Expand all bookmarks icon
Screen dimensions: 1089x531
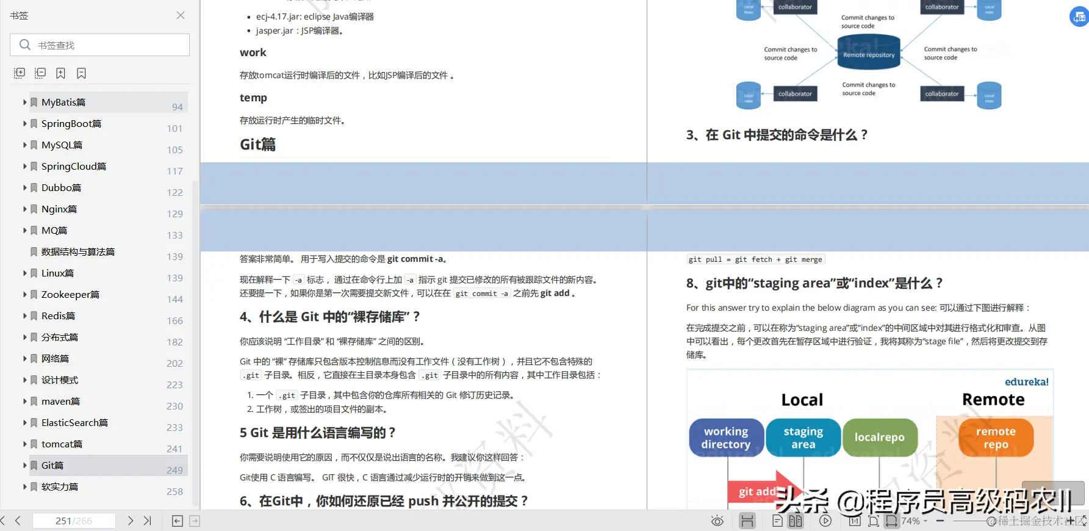click(x=20, y=73)
